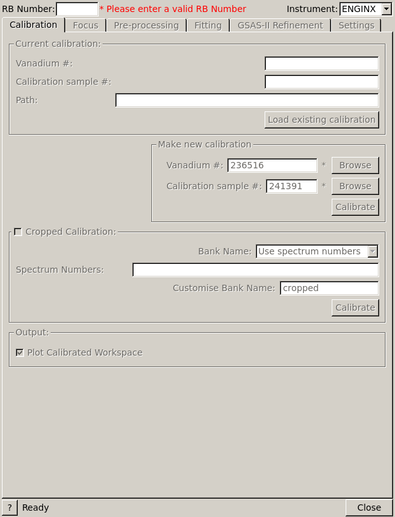Browse for Calibration sample file
395x517 pixels.
355,186
